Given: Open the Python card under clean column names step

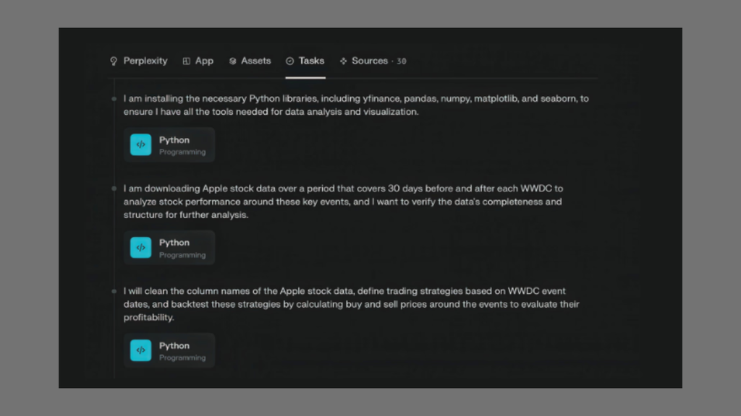Looking at the screenshot, I should coord(169,350).
